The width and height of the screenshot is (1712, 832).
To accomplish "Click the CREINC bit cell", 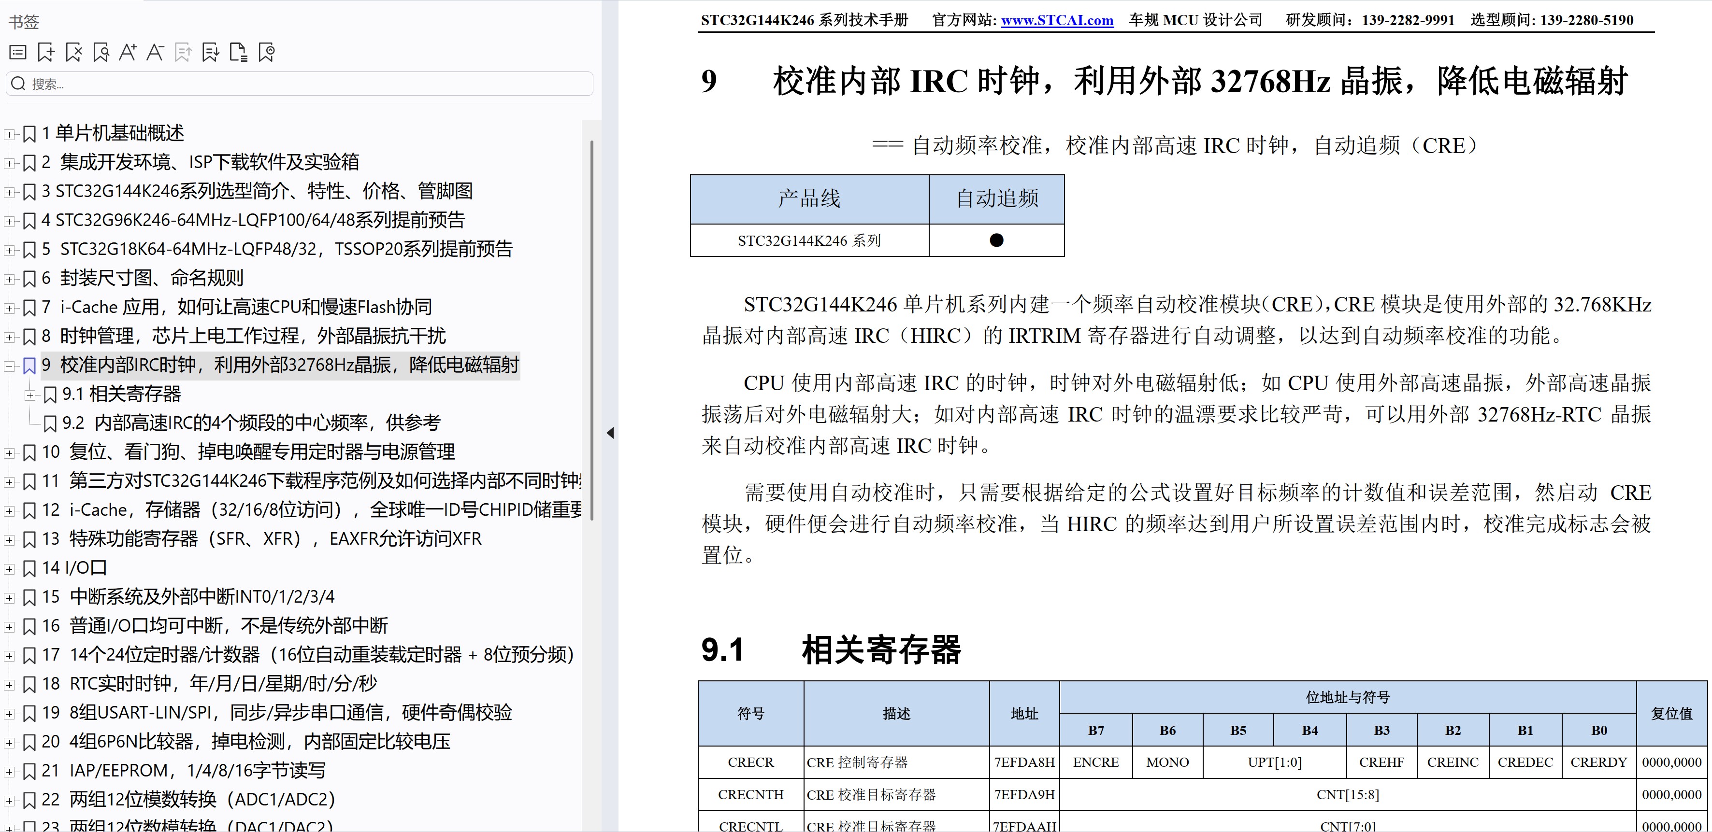I will tap(1453, 762).
